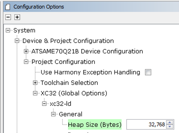The image size is (179, 133).
Task: Collapse the System tree node
Action: tap(8, 30)
